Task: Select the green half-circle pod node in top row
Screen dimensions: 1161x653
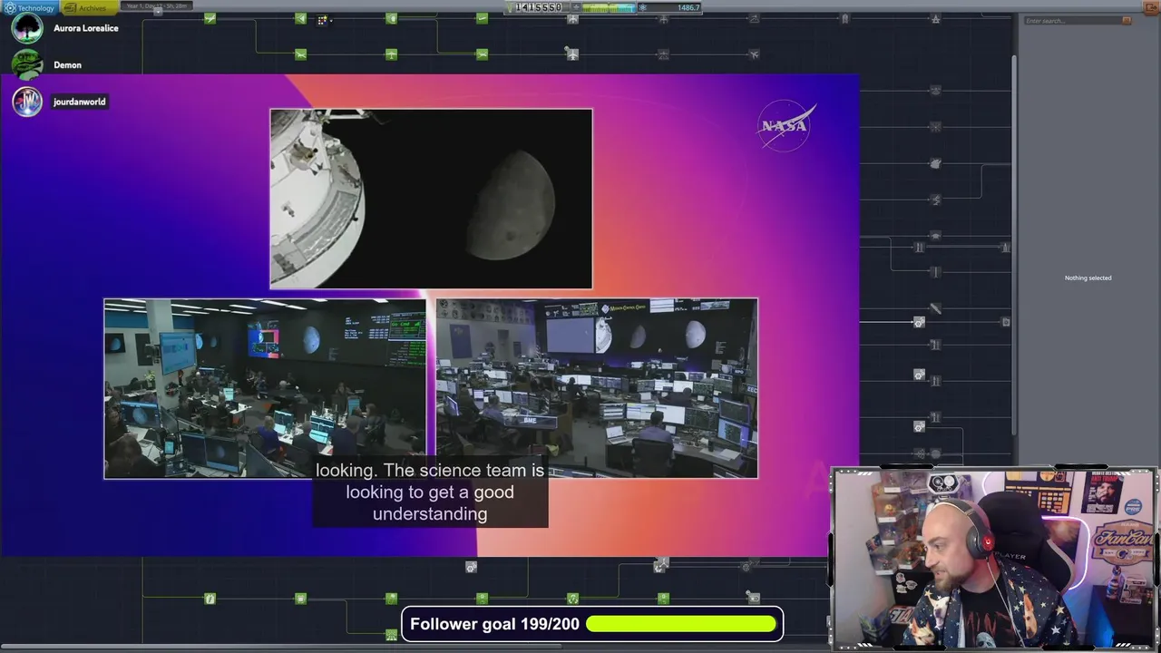Action: pyautogui.click(x=391, y=18)
